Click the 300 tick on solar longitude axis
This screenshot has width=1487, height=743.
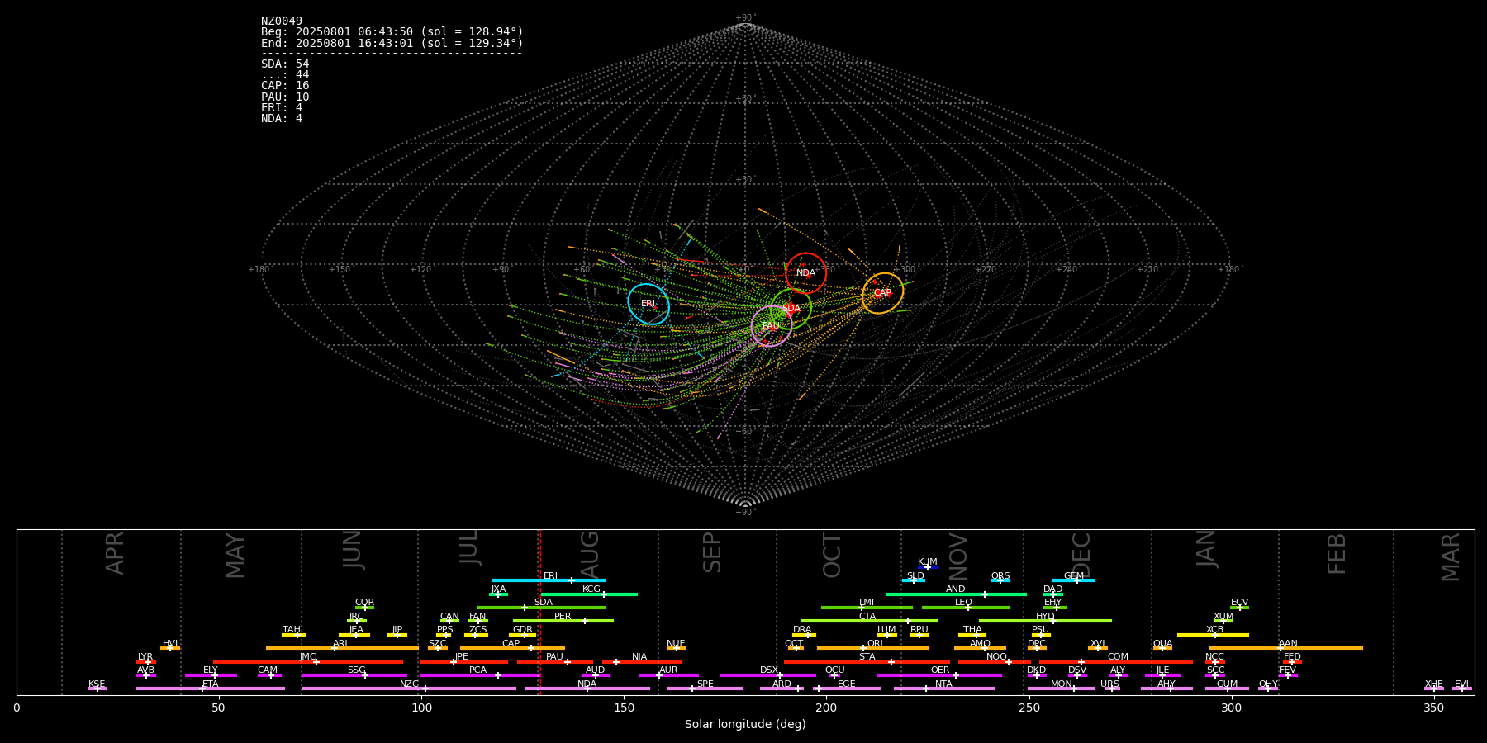tap(1231, 708)
